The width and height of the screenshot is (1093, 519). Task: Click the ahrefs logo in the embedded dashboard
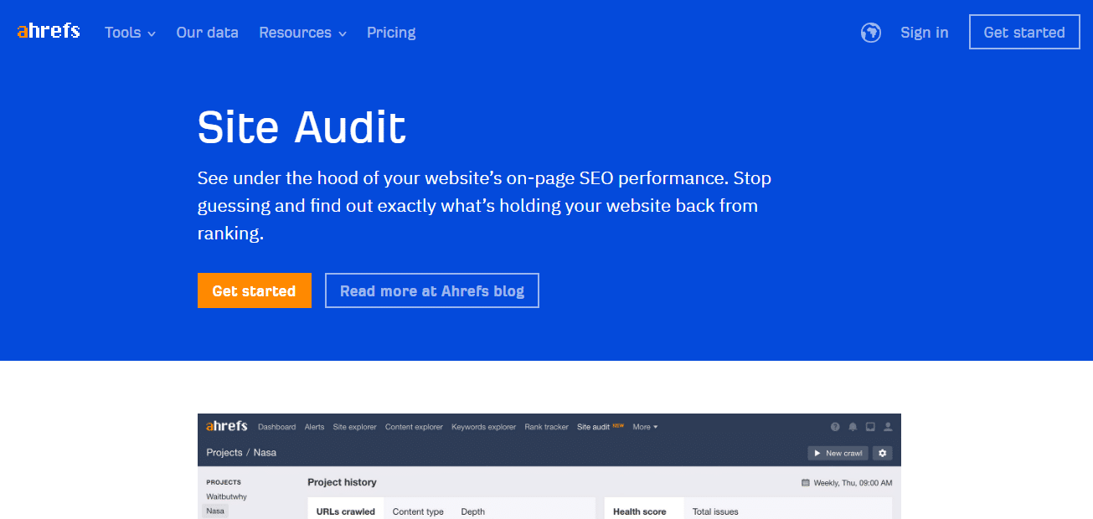coord(227,426)
